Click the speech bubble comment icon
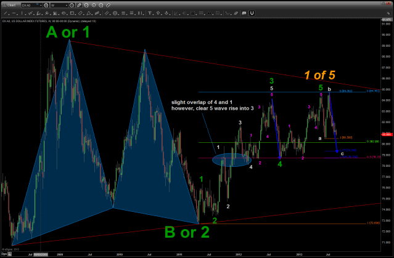This screenshot has width=394, height=258. pos(244,13)
